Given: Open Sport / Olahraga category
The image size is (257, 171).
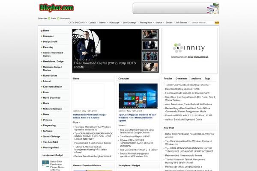Looking at the screenshot, I should coord(51,137).
